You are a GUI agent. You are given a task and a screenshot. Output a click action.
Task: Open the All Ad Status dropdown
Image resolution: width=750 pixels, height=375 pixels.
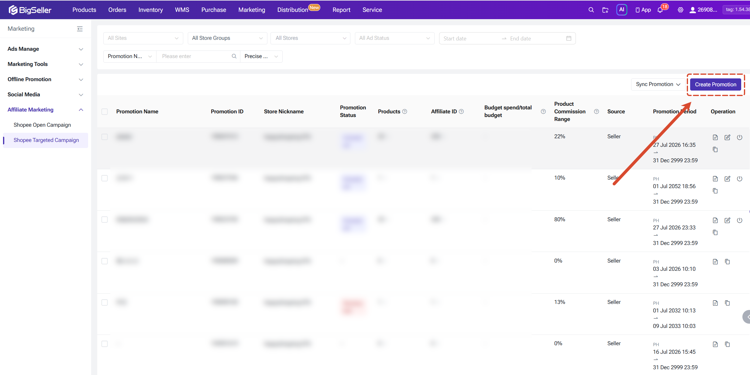tap(395, 38)
